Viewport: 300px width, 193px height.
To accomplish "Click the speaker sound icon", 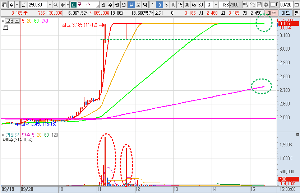I will 63,5.
